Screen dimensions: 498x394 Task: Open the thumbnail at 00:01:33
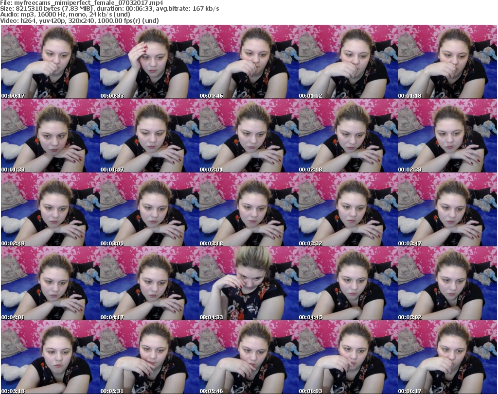(x=51, y=136)
